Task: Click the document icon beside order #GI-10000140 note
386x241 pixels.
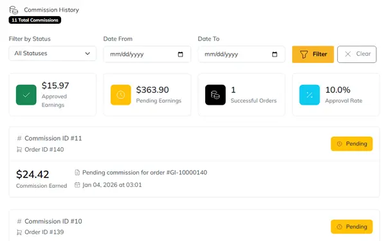Action: point(77,173)
